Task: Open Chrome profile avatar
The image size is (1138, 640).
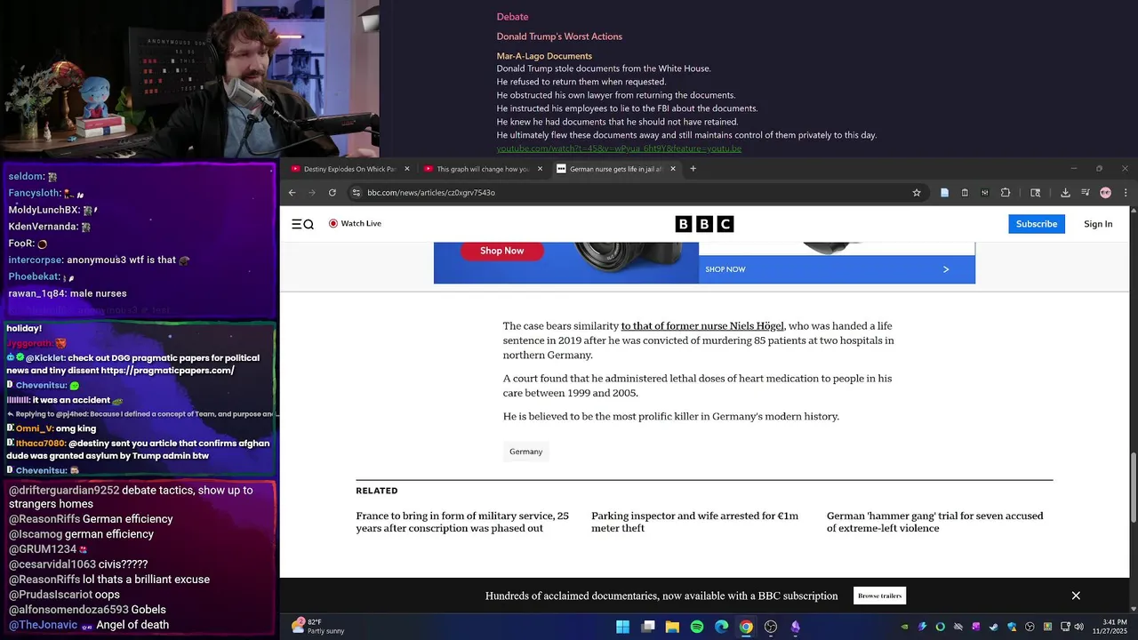Action: 1105,192
